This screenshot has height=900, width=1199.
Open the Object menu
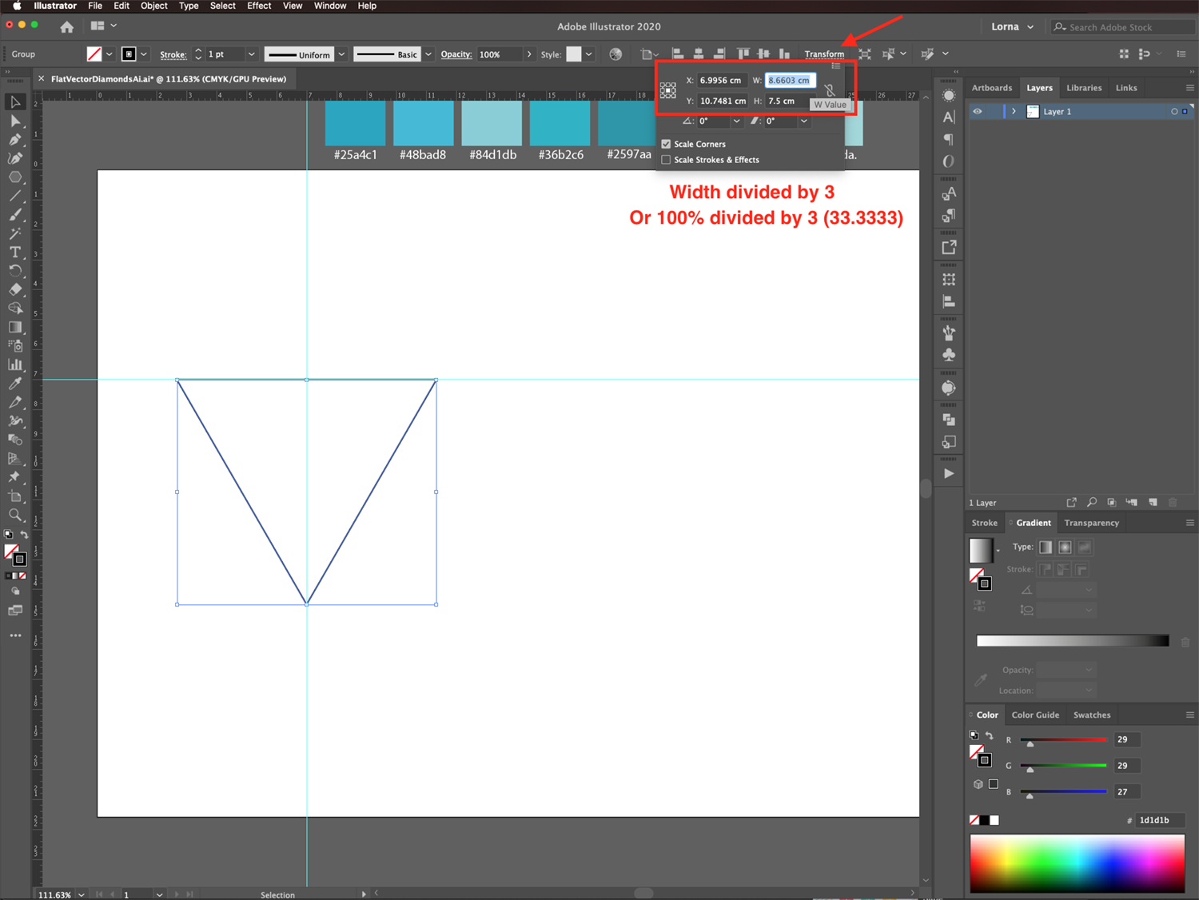tap(154, 6)
